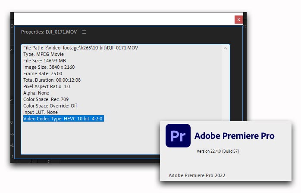Select the Color Space: Rec. 709 line

pyautogui.click(x=46, y=99)
